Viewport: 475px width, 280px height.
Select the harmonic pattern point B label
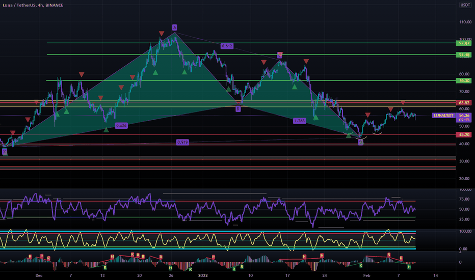pyautogui.click(x=238, y=109)
